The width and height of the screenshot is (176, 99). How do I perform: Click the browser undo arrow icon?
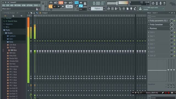6,13
